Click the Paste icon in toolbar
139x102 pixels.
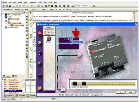(x=20, y=6)
